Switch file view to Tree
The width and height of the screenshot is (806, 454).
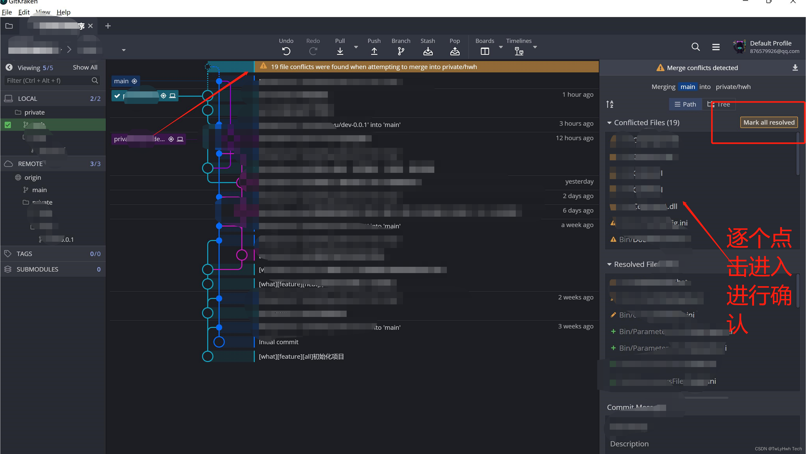719,104
